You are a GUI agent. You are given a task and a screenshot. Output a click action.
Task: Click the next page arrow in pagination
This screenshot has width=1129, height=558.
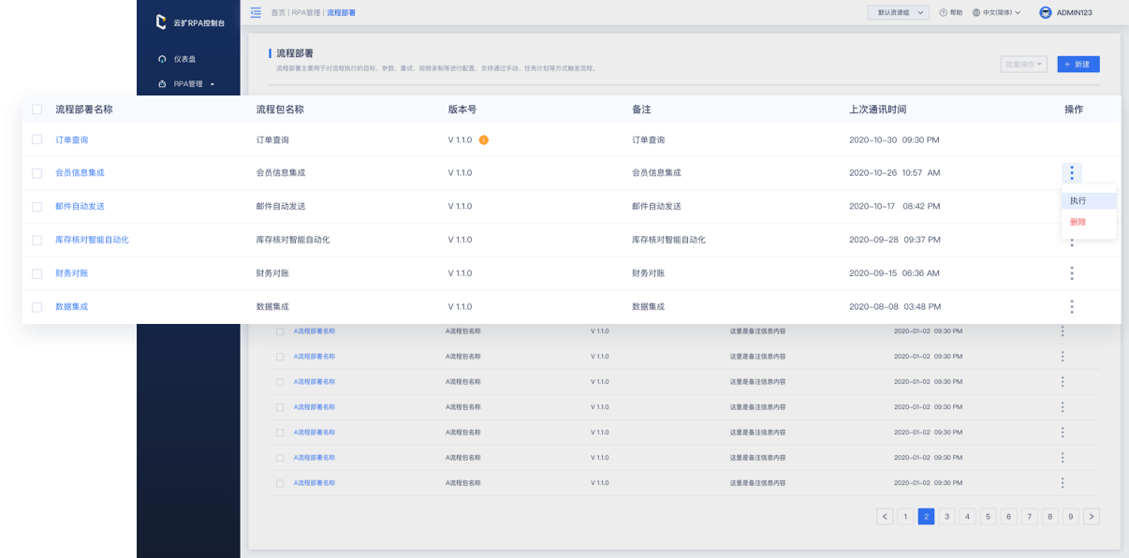click(x=1091, y=516)
